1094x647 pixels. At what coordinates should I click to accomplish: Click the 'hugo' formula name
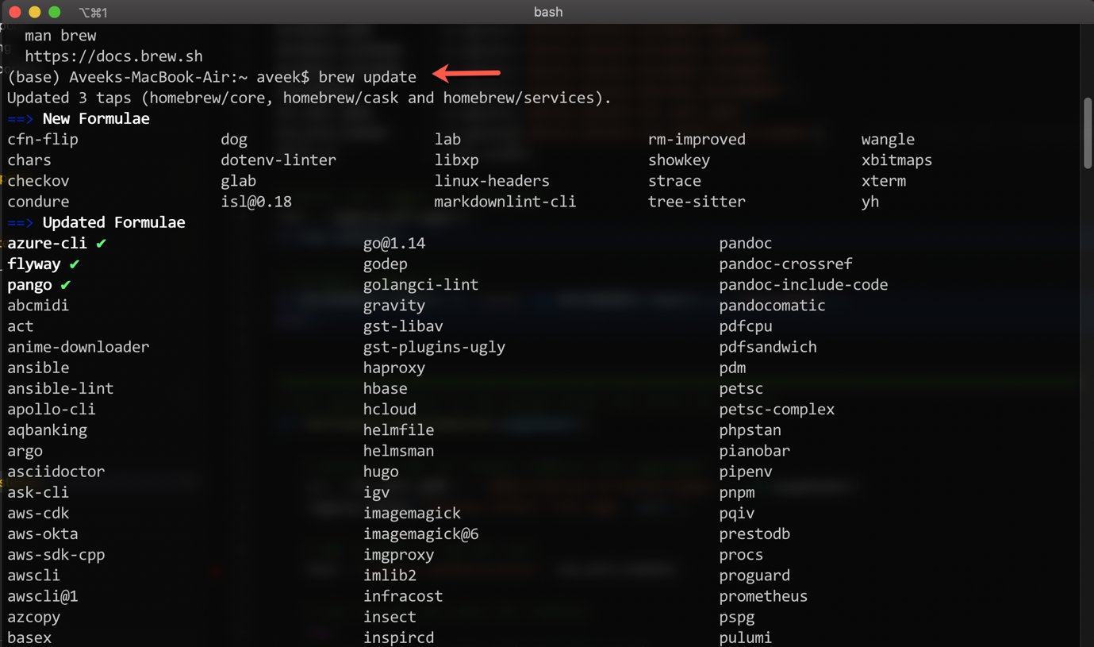381,472
